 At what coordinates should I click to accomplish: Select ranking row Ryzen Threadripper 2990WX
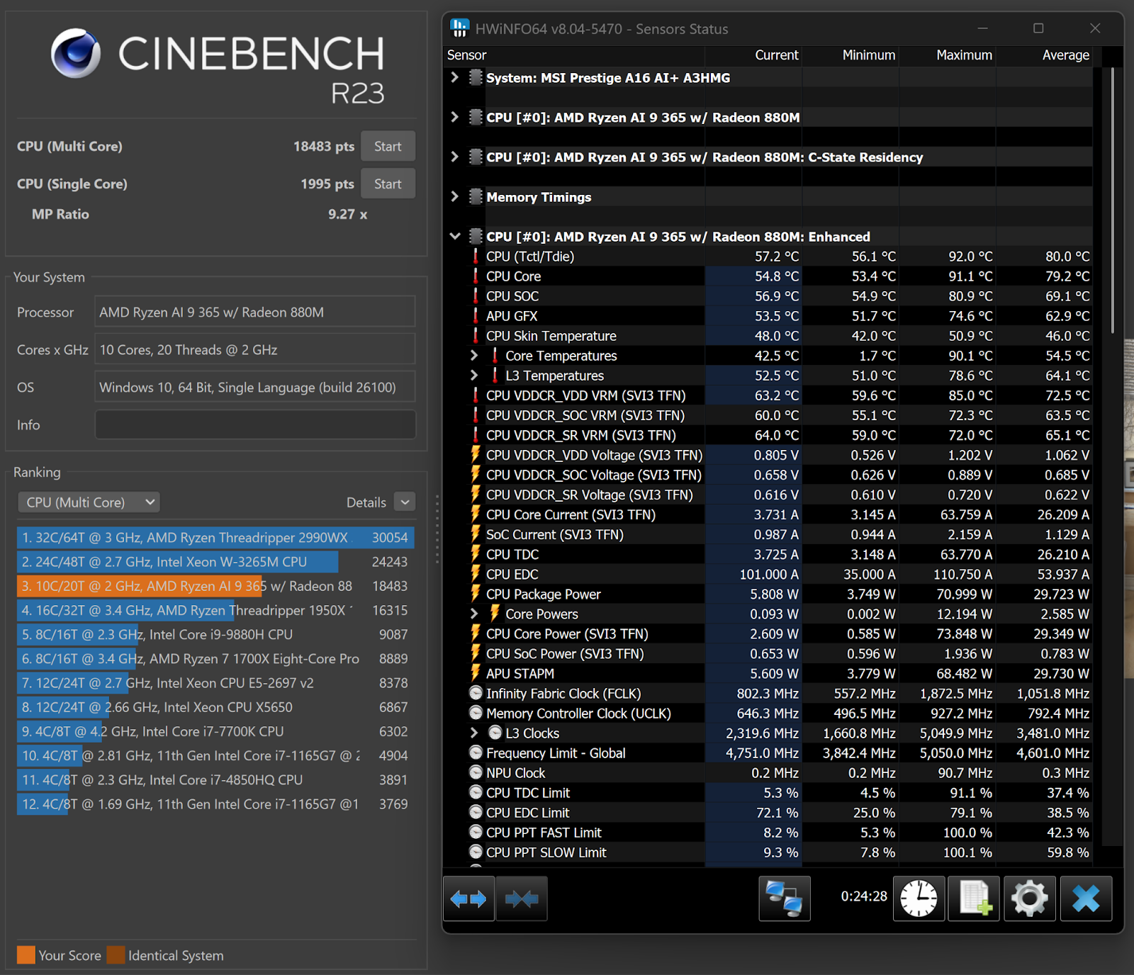click(215, 537)
